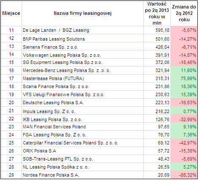
Task: Click the value cell '76,70'
Action: (157, 135)
